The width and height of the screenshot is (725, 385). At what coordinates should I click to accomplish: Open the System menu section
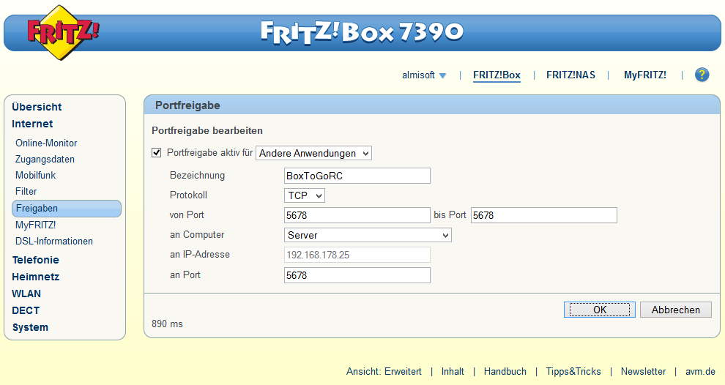30,327
